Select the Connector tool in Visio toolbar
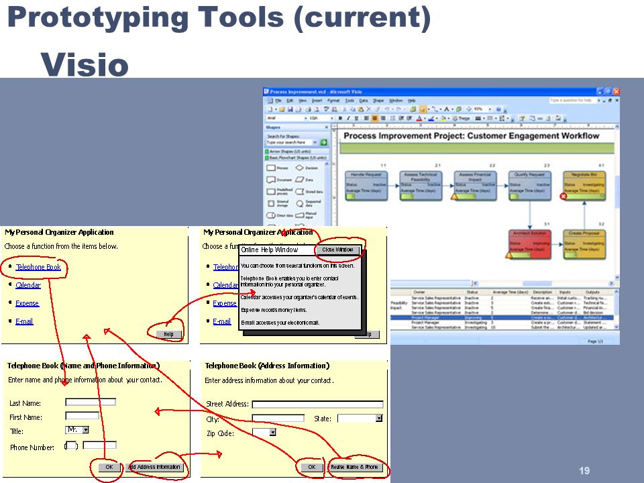The height and width of the screenshot is (483, 644). click(435, 109)
